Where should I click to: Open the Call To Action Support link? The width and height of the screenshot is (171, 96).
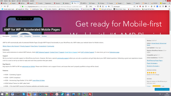tap(87, 52)
